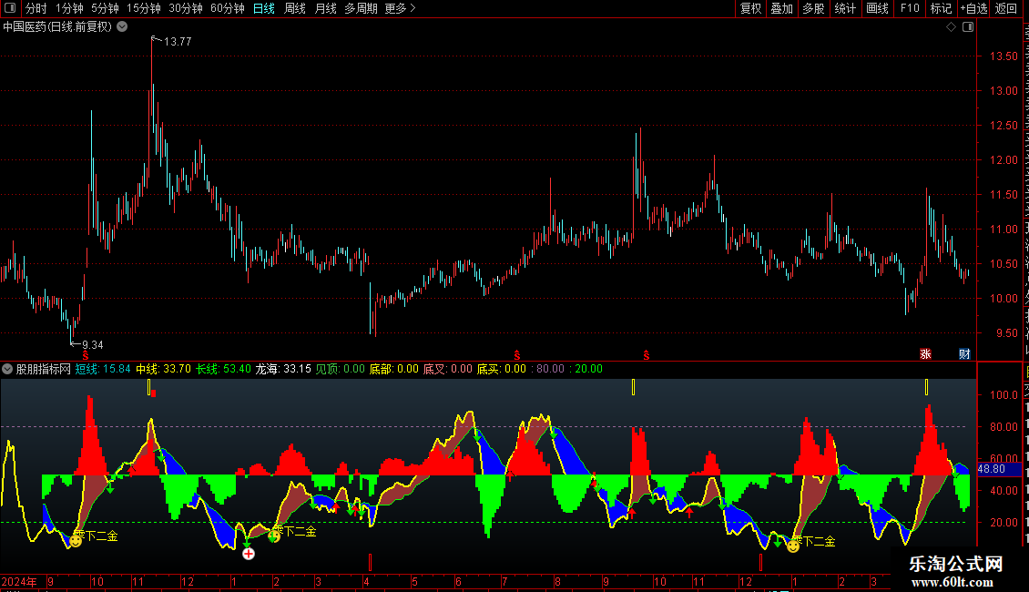Image resolution: width=1029 pixels, height=592 pixels.
Task: Select the 5分钟 period tab
Action: (x=105, y=8)
